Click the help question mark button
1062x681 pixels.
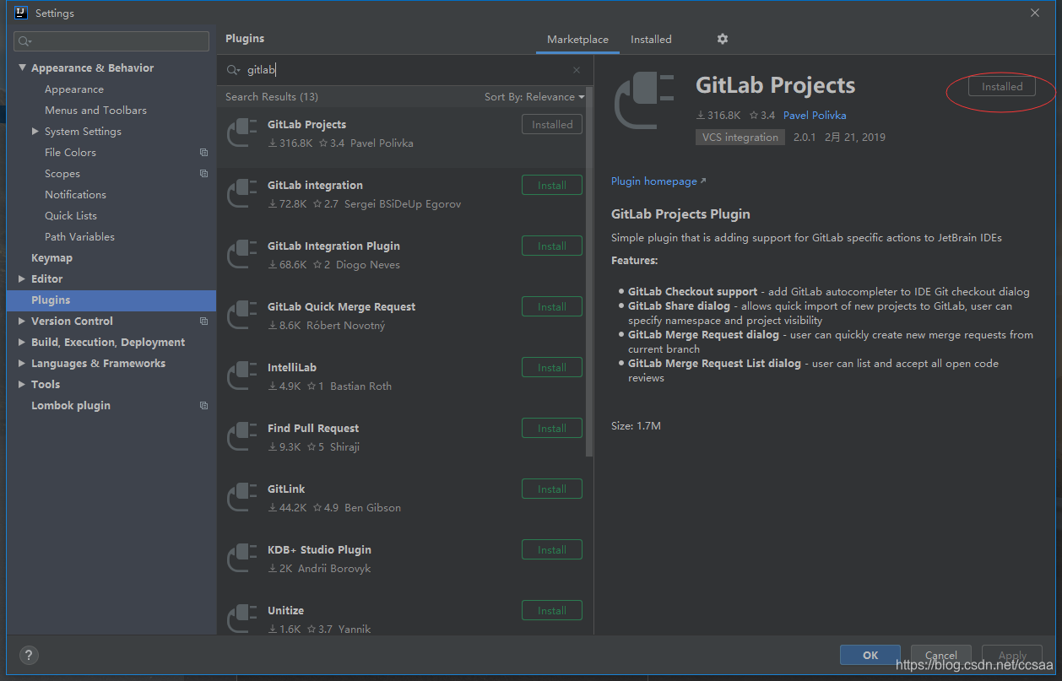[29, 655]
